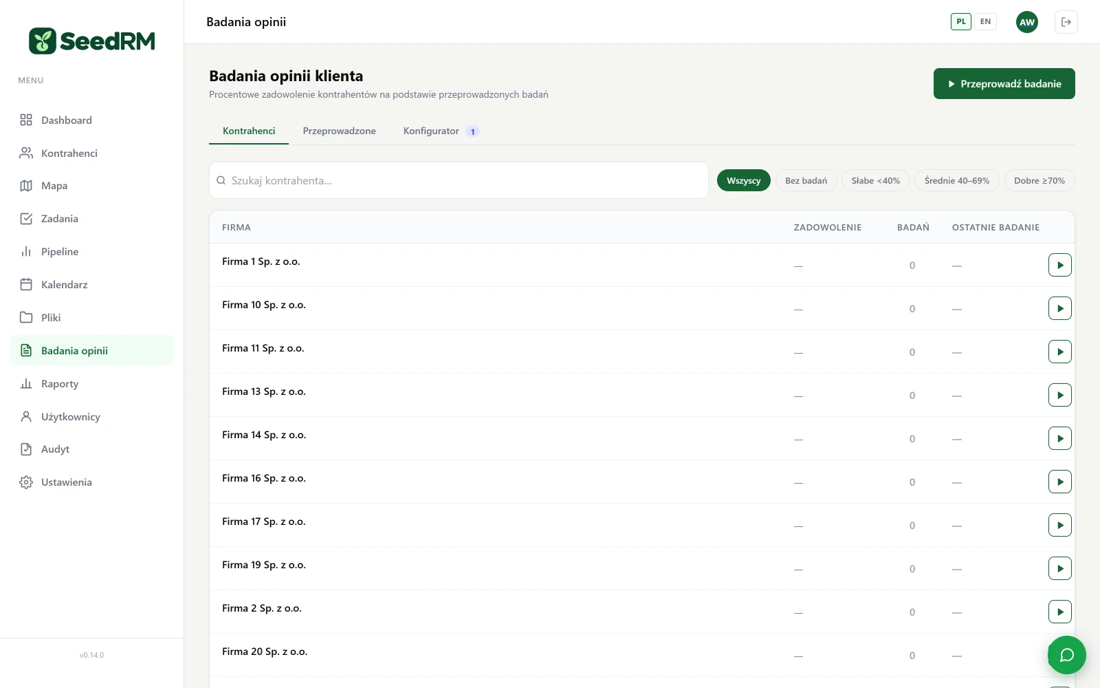Filter by Bez badań

pyautogui.click(x=806, y=180)
